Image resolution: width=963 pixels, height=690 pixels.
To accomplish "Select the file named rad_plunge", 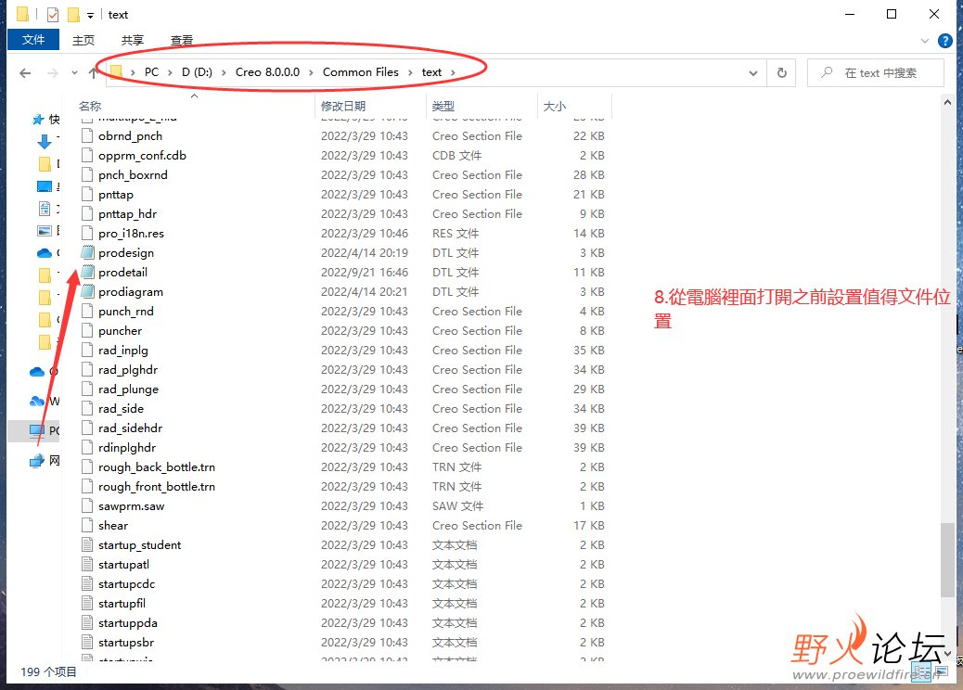I will point(128,390).
